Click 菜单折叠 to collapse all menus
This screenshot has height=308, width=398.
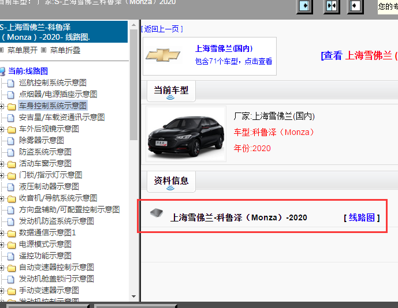(65, 50)
